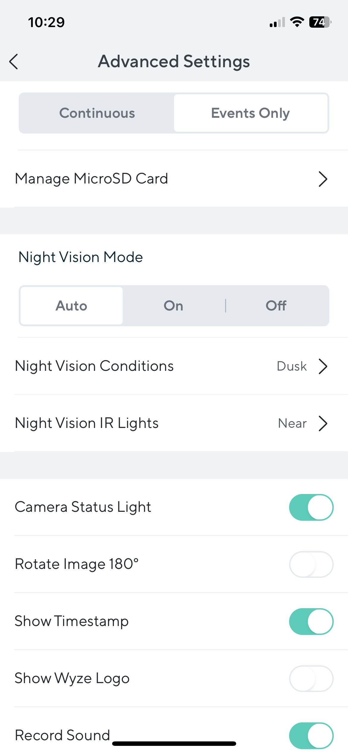Toggle Record Sound switch off
The image size is (348, 753).
(311, 736)
